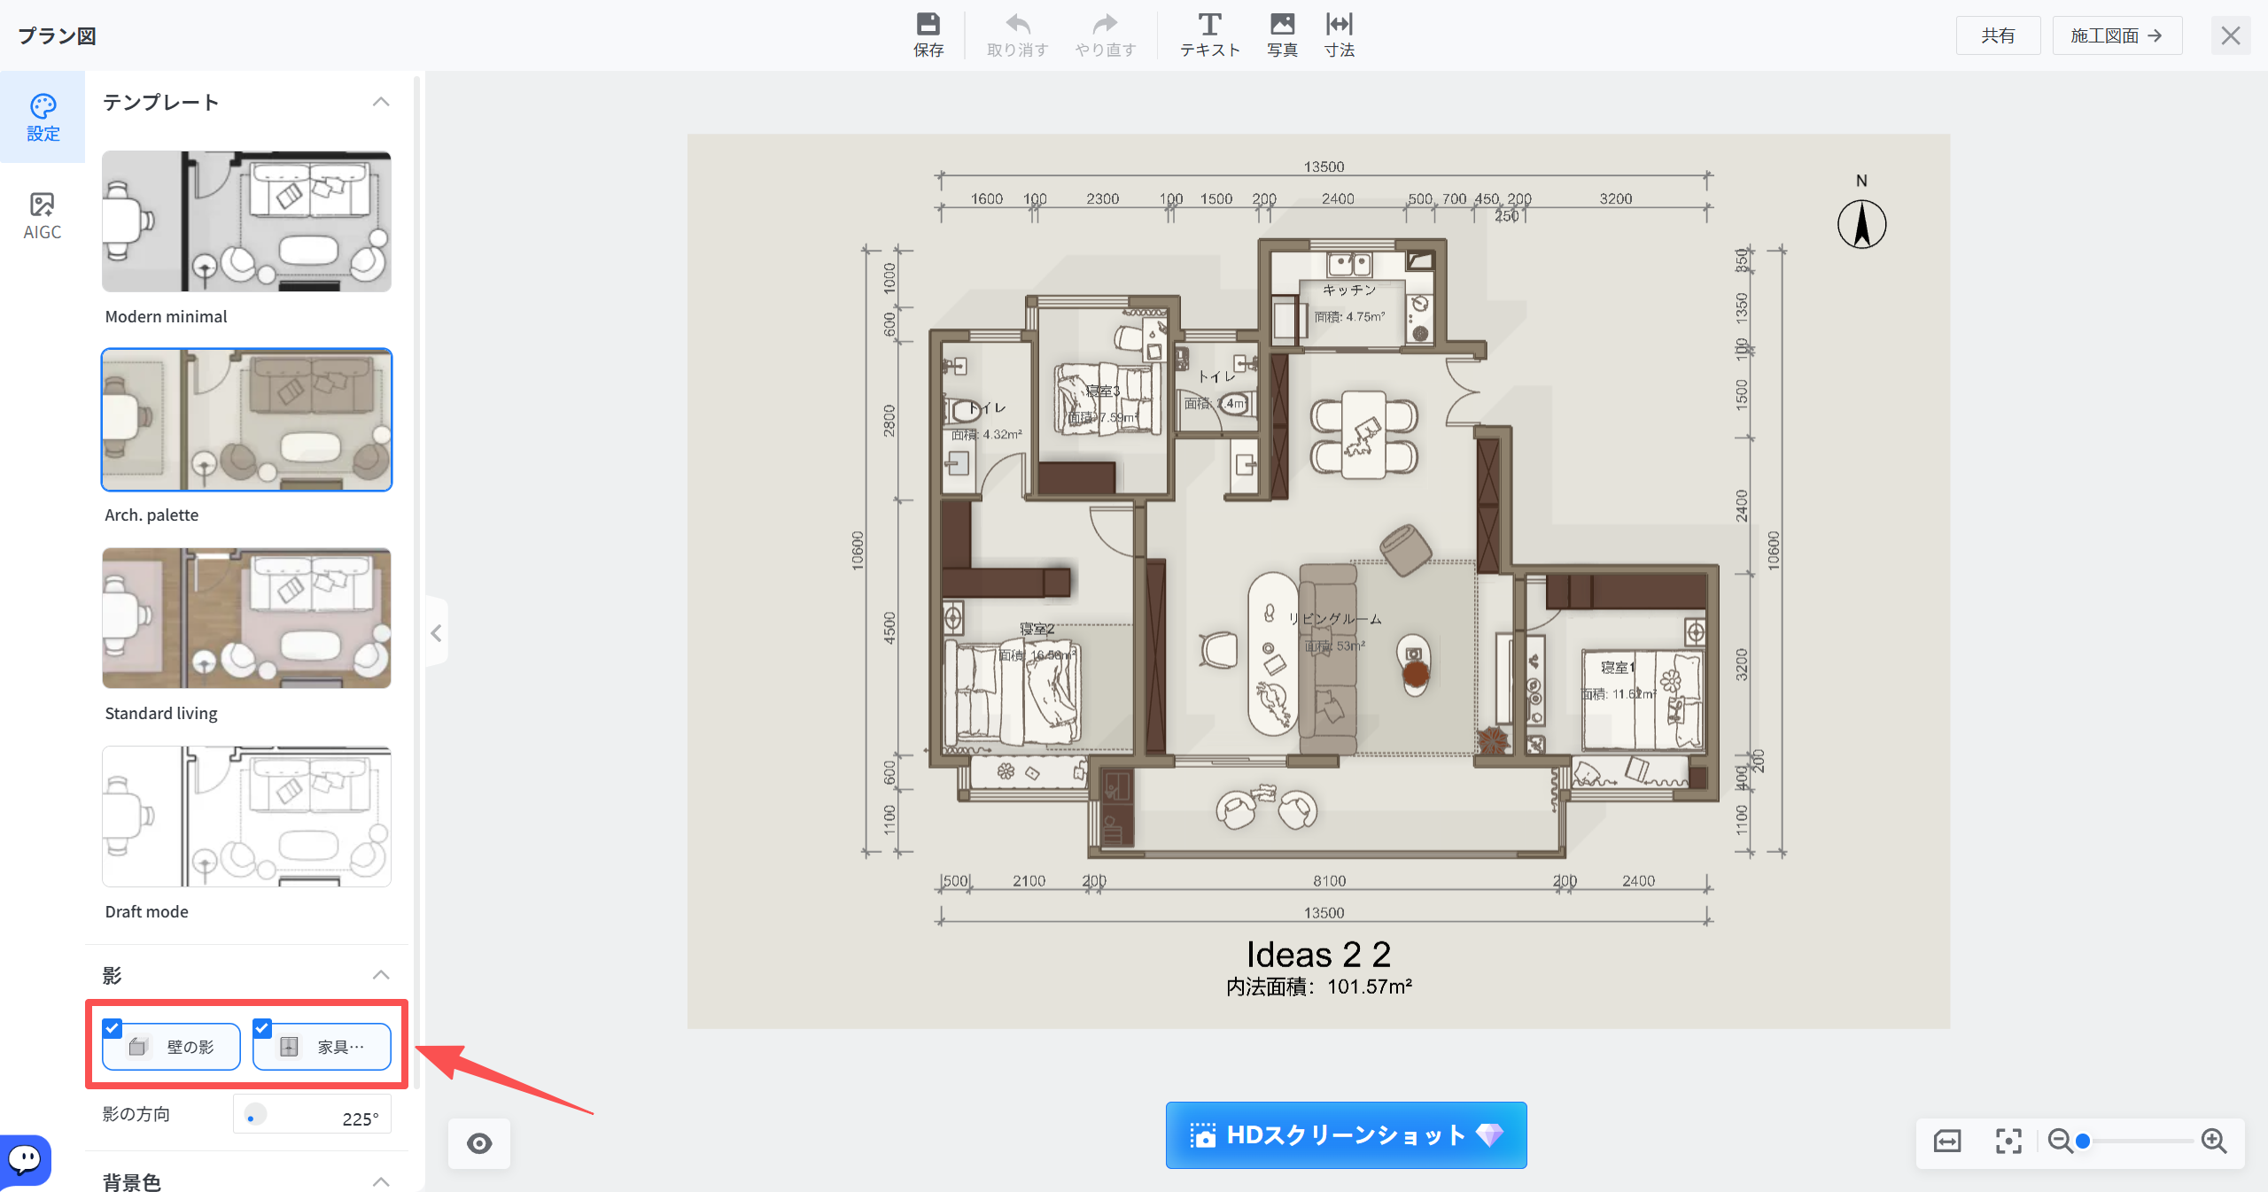Viewport: 2268px width, 1192px height.
Task: Collapse the 影 shadow section
Action: pyautogui.click(x=381, y=975)
